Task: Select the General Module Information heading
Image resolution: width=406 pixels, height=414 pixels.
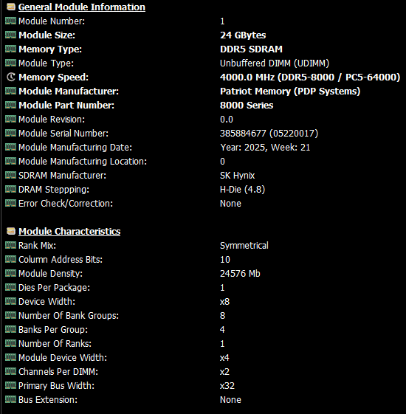Action: point(82,7)
